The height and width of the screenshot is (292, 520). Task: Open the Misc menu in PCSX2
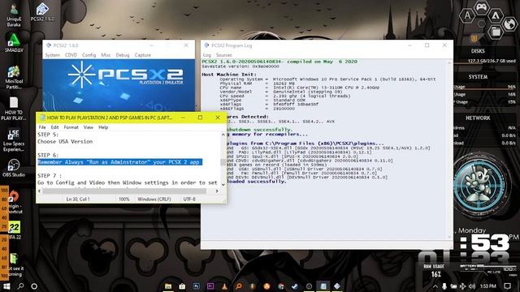point(106,55)
